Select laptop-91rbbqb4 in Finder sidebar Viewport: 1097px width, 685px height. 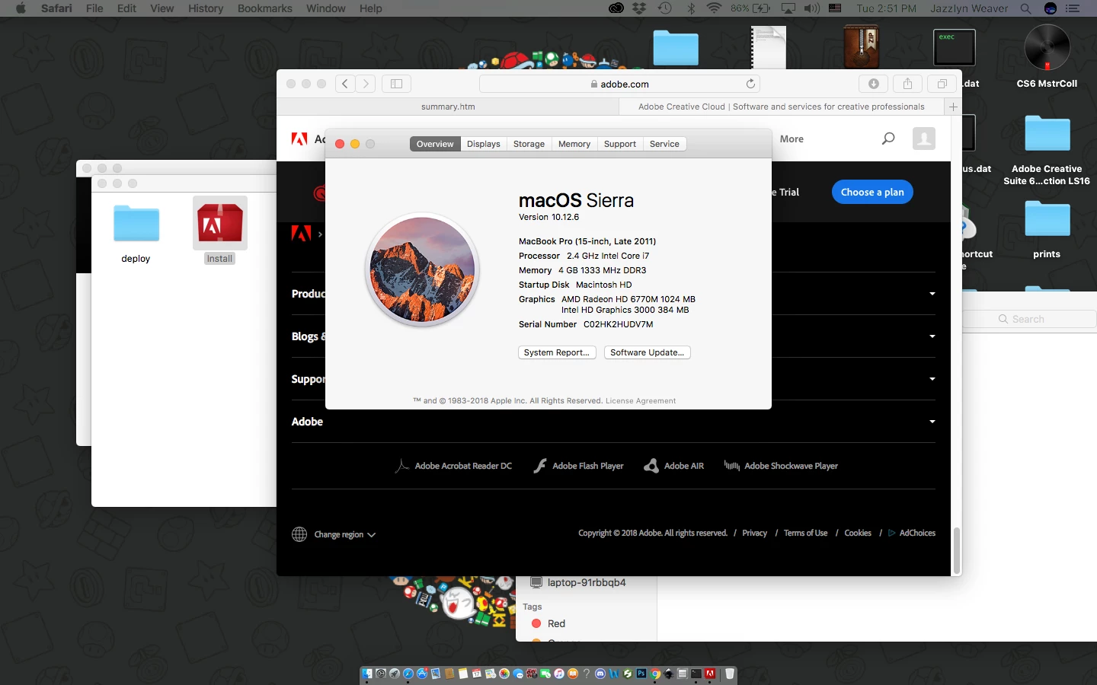point(578,582)
